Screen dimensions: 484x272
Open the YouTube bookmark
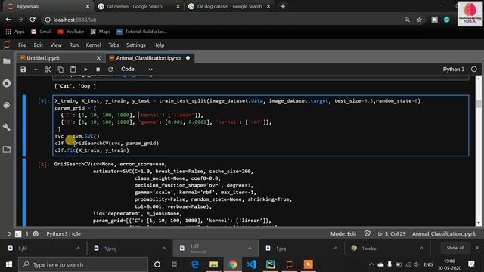coord(70,32)
